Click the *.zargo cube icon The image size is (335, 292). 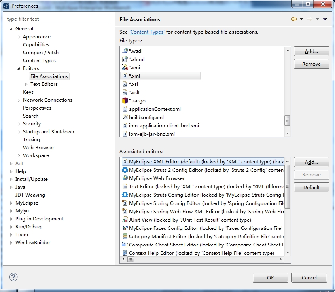click(125, 100)
